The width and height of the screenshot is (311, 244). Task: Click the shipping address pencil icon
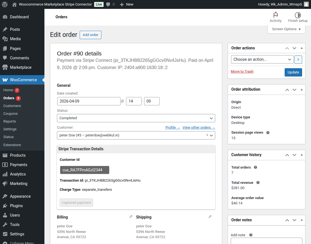tap(210, 217)
